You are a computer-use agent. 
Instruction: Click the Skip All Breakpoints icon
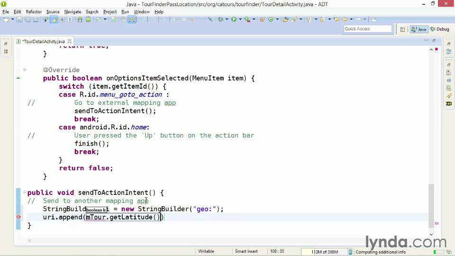[210, 19]
